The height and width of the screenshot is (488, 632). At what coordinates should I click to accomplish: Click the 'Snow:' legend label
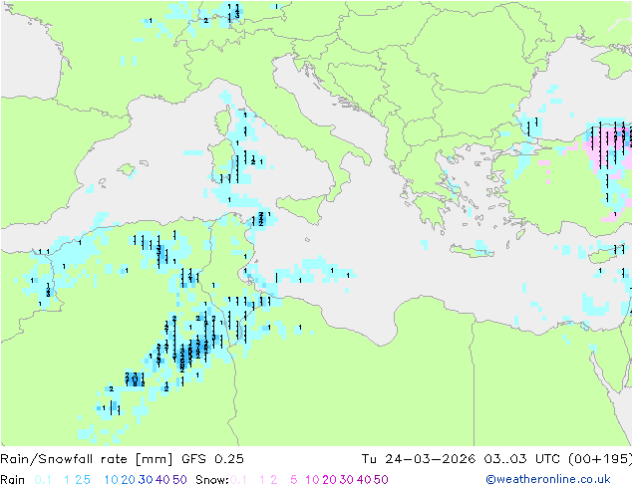(212, 480)
